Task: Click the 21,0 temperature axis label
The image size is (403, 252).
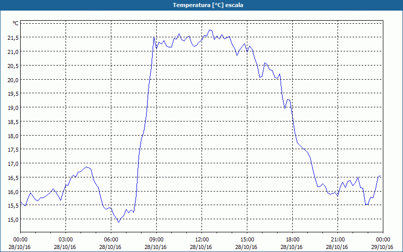Action: (x=14, y=52)
